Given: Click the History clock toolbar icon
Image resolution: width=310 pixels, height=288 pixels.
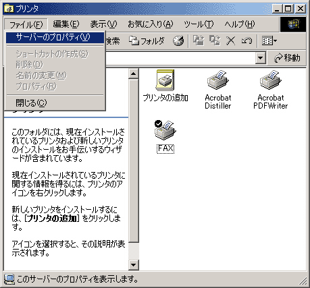Looking at the screenshot, I should pos(178,41).
